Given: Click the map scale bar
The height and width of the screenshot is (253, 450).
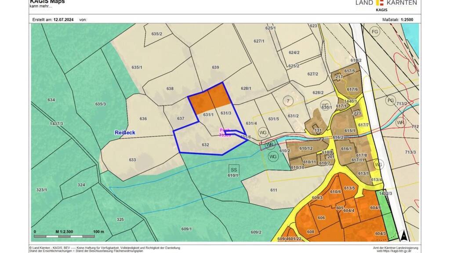Looking at the screenshot, I should [x=69, y=231].
